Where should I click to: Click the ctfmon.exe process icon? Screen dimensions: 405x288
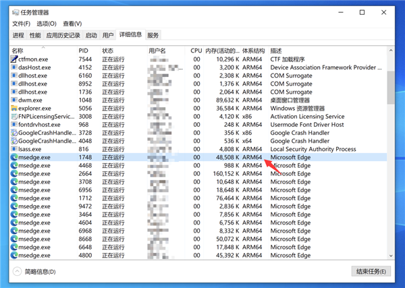(x=14, y=59)
